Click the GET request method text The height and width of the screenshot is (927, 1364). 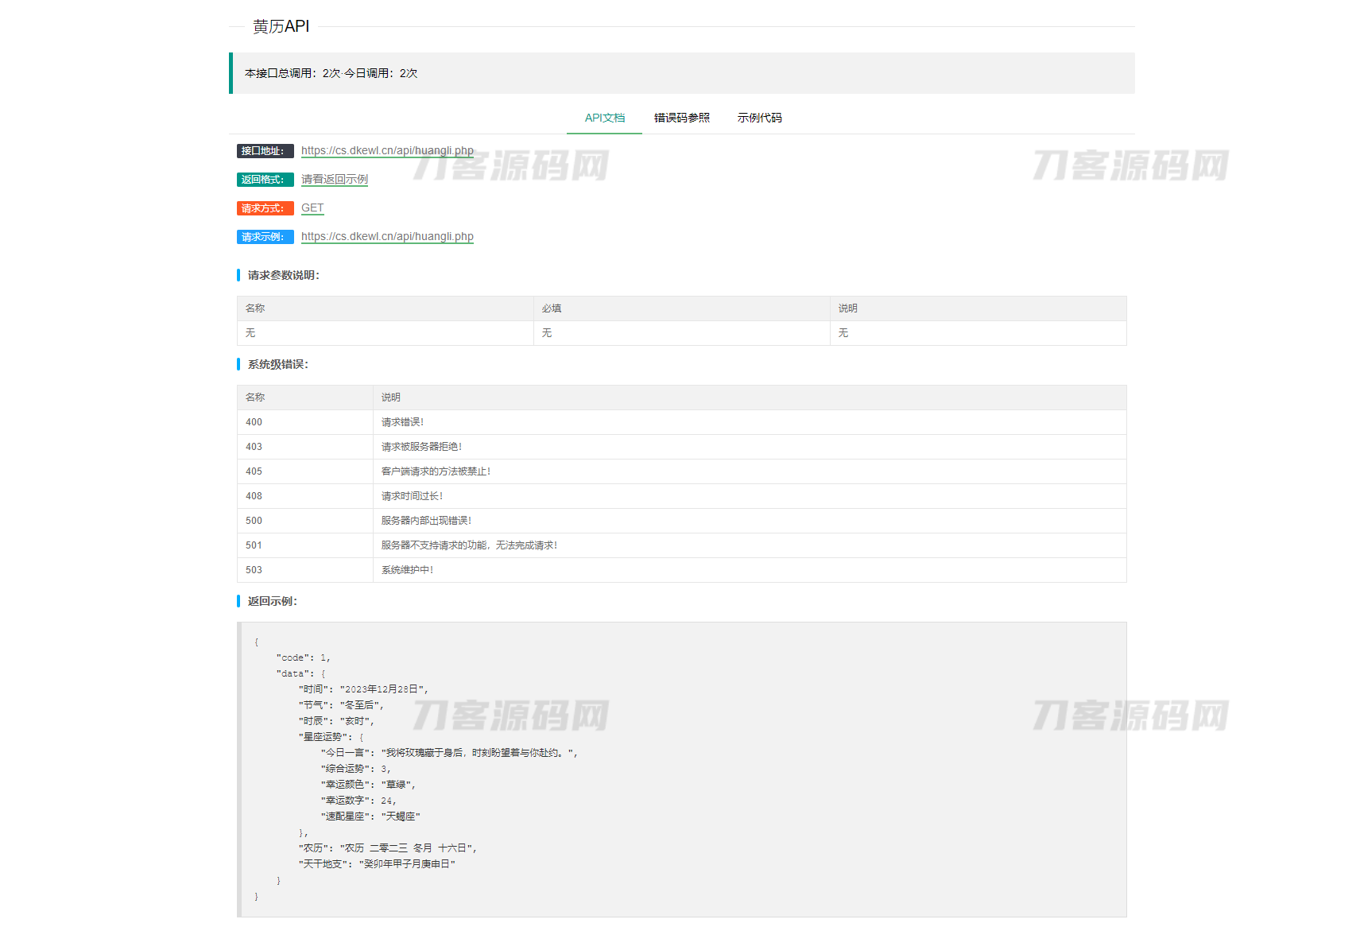coord(312,208)
